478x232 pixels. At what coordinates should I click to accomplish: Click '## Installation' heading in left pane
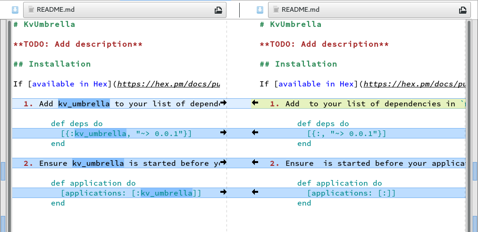pyautogui.click(x=52, y=64)
